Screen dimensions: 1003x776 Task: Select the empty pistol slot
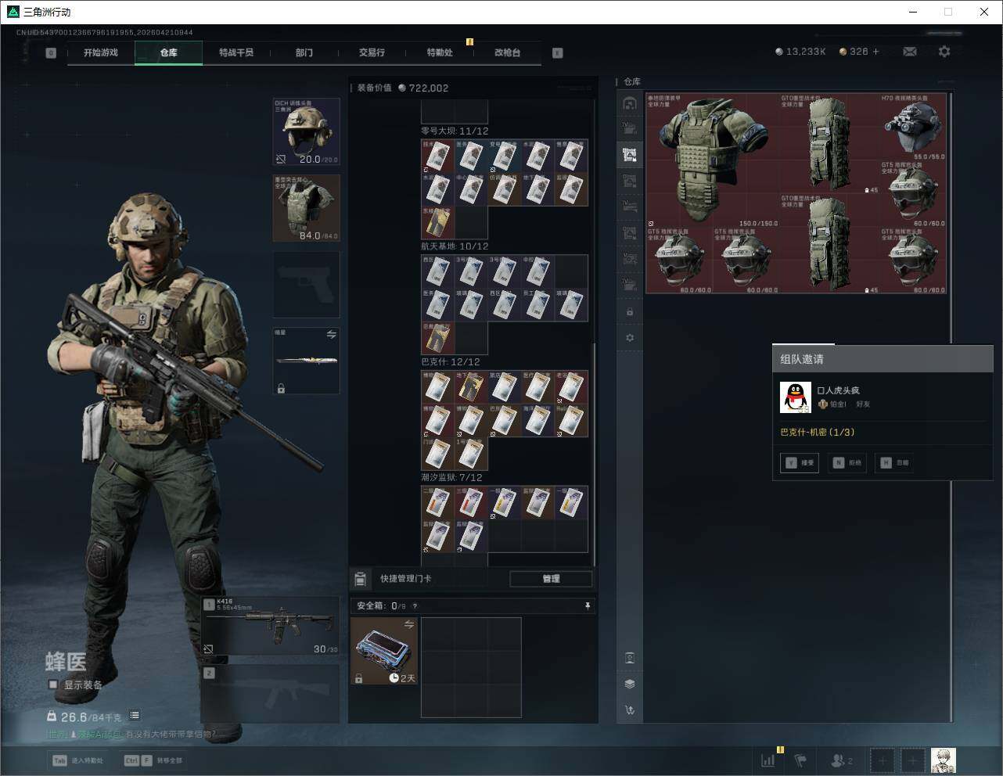[307, 285]
